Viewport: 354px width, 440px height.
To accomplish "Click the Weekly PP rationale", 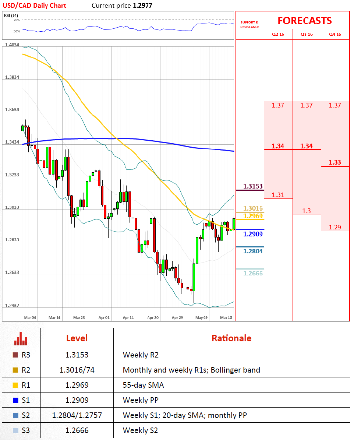I will 141,401.
